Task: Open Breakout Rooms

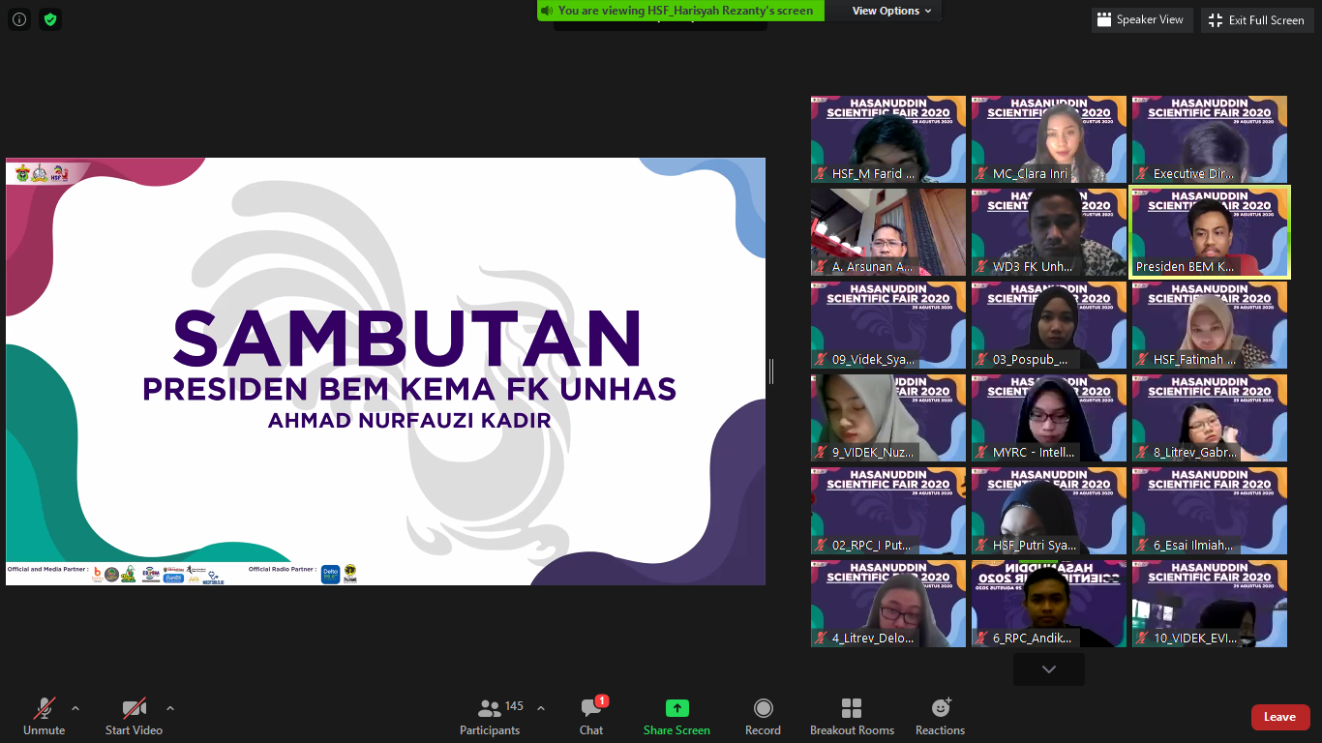Action: coord(852,717)
